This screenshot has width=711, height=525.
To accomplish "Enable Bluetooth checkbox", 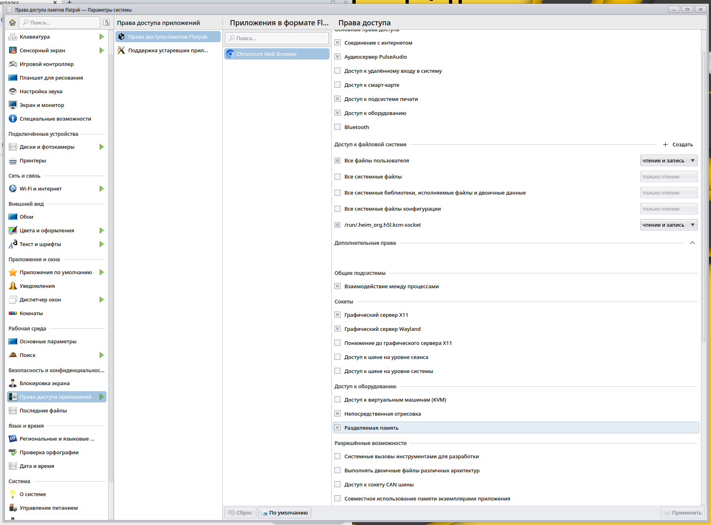I will 338,127.
